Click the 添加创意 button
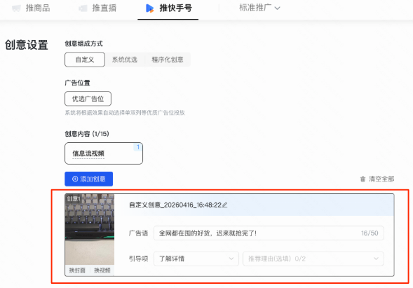 (89, 179)
